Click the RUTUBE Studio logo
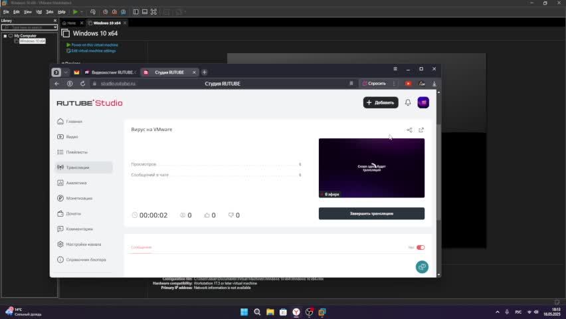The height and width of the screenshot is (319, 566). tap(90, 103)
